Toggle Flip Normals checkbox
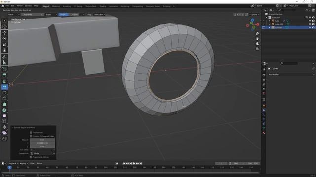Image resolution: width=316 pixels, height=177 pixels. pos(31,133)
